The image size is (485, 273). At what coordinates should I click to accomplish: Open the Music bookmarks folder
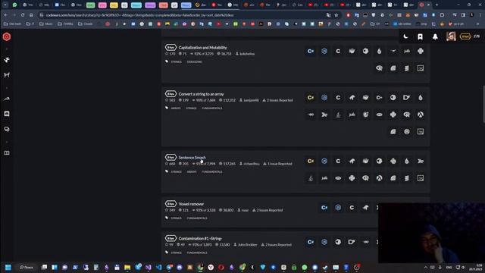45,24
